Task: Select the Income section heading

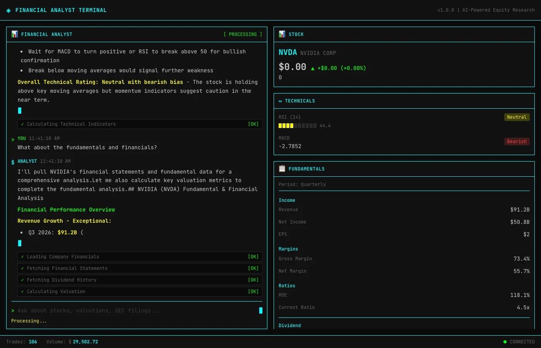Action: point(287,200)
